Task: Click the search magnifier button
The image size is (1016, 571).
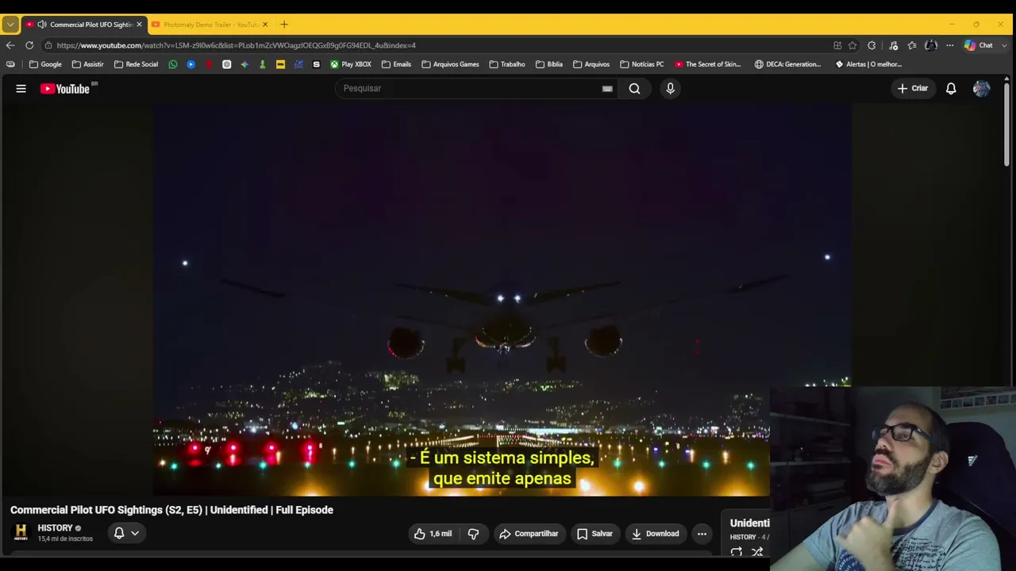Action: (x=635, y=89)
